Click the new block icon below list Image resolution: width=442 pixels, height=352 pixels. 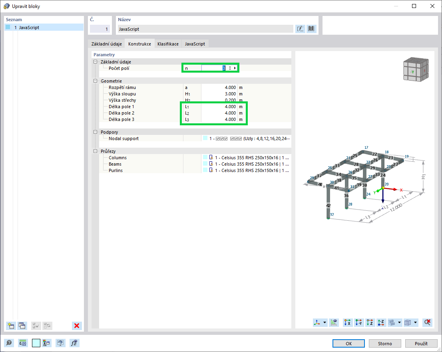pyautogui.click(x=11, y=326)
